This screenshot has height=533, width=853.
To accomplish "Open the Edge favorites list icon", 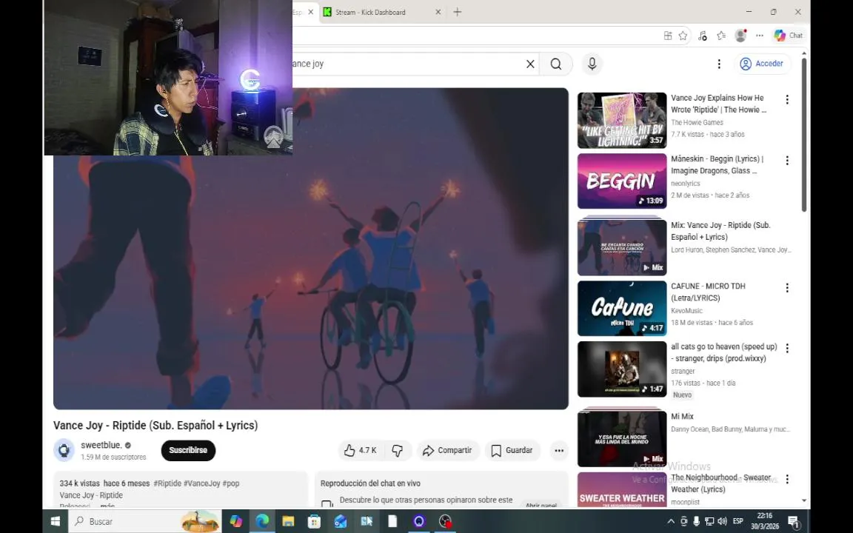I will point(721,36).
